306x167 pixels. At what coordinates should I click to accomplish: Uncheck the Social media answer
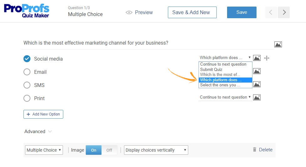click(27, 59)
